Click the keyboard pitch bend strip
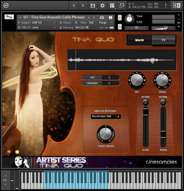The image size is (184, 191). pyautogui.click(x=12, y=180)
